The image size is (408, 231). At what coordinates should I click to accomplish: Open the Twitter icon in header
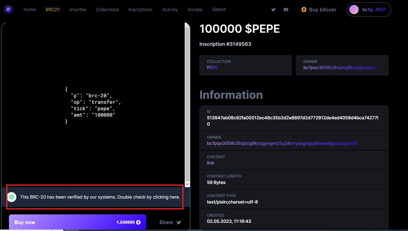pos(273,10)
